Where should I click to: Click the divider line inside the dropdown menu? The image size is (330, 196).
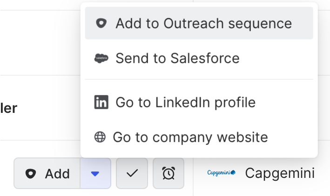click(x=199, y=79)
